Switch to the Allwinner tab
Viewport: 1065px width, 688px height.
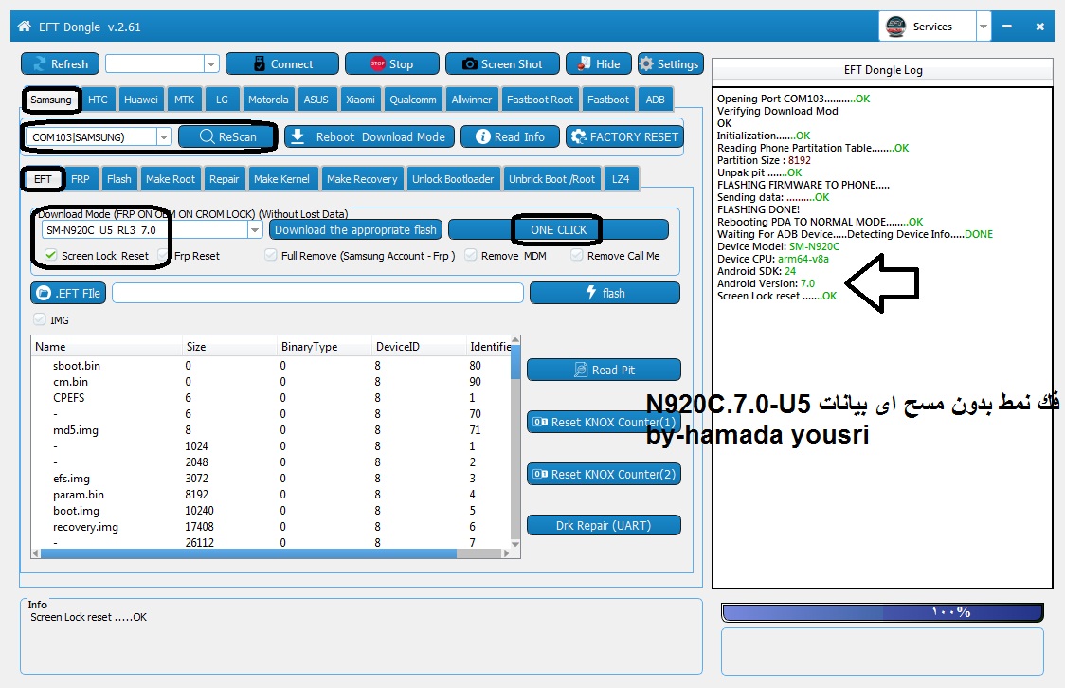click(471, 100)
